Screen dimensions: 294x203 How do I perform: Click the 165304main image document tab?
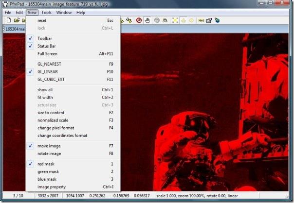pos(13,29)
